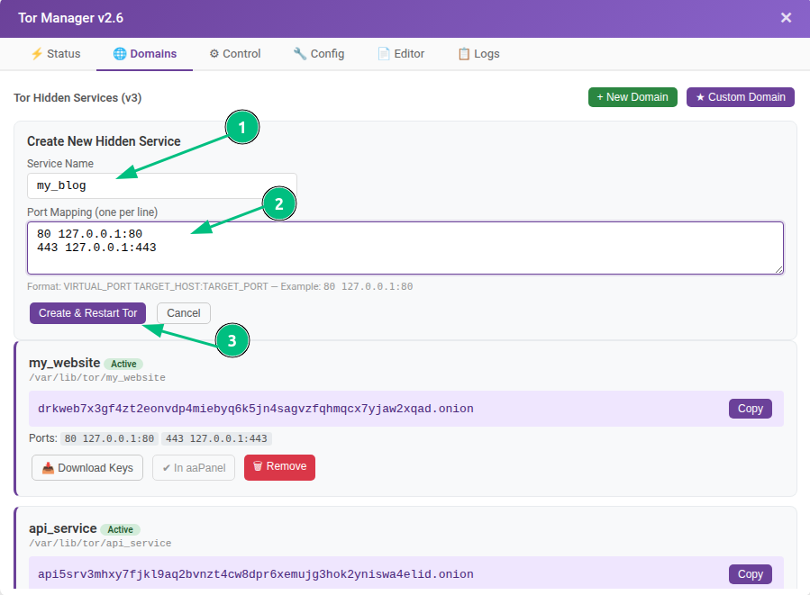Download Keys for my_website
810x595 pixels.
coord(87,467)
